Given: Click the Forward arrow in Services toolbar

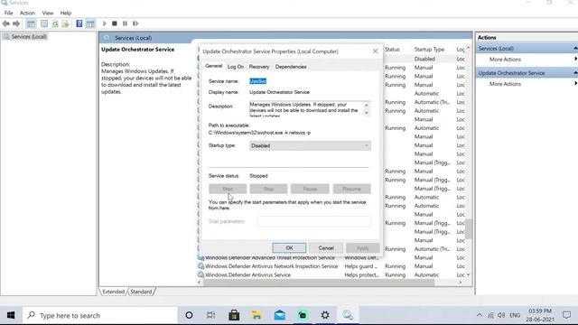Looking at the screenshot, I should 16,23.
